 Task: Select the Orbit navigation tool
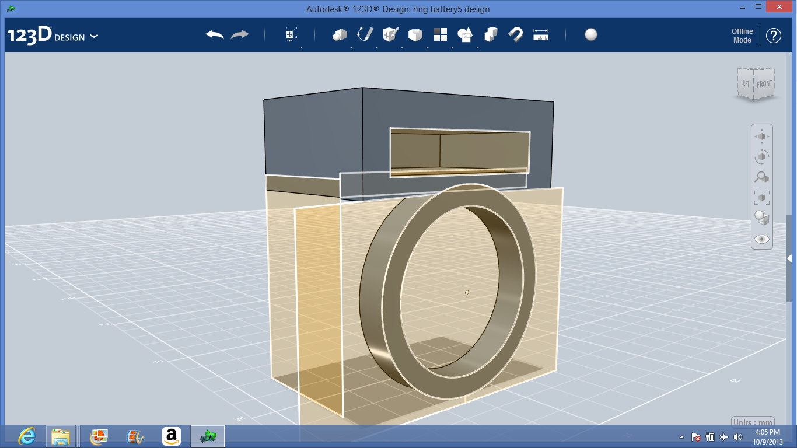pos(761,157)
